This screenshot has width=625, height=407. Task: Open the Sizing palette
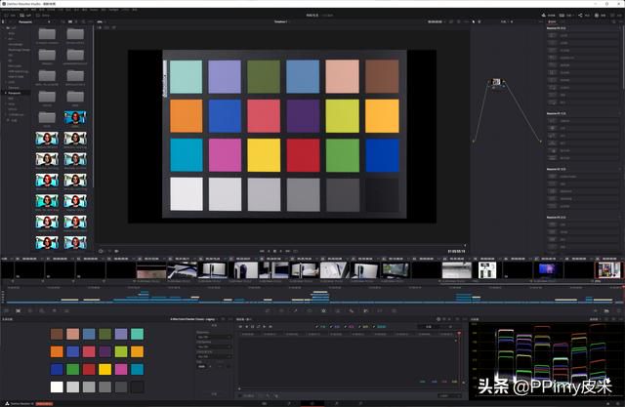[380, 310]
